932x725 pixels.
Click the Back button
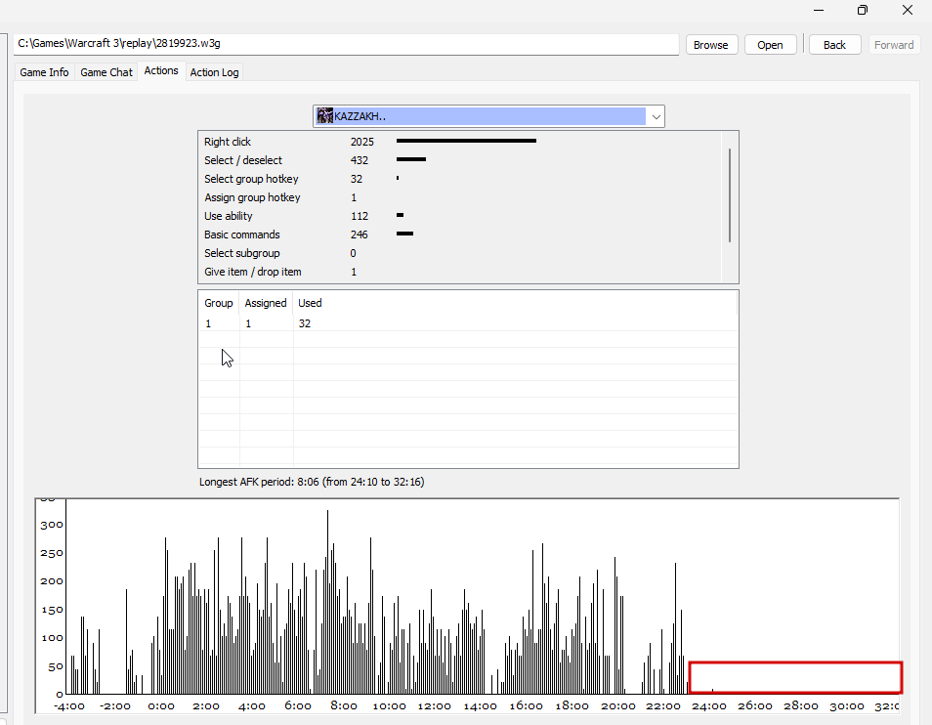pos(834,45)
